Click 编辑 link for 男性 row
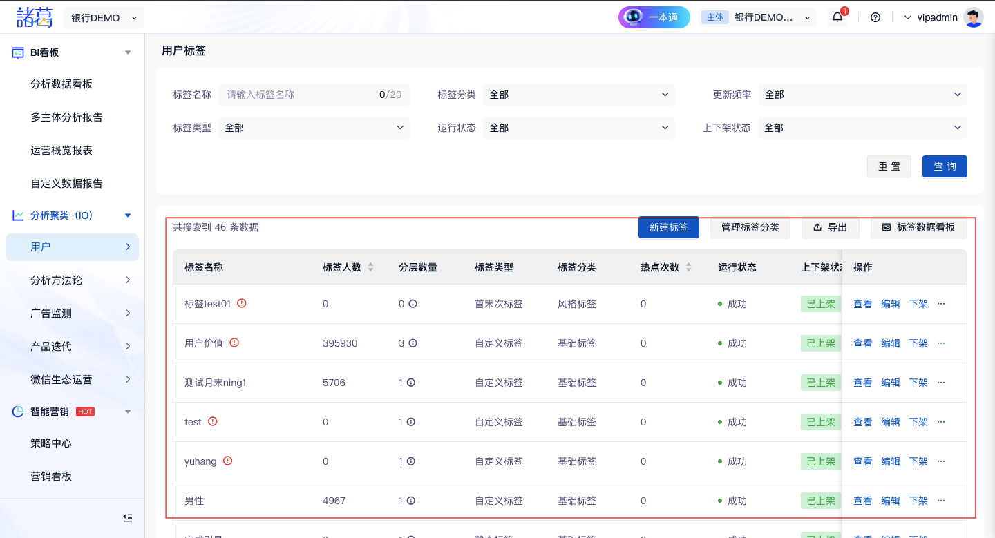This screenshot has height=538, width=995. pyautogui.click(x=891, y=501)
